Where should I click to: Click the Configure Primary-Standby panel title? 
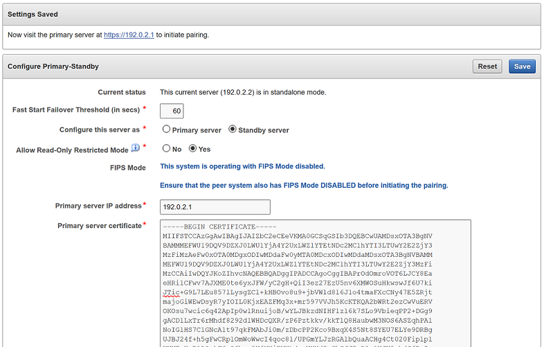[x=53, y=66]
